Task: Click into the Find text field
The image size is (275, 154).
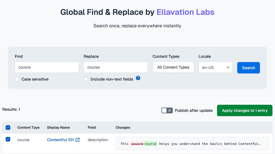Action: 47,67
